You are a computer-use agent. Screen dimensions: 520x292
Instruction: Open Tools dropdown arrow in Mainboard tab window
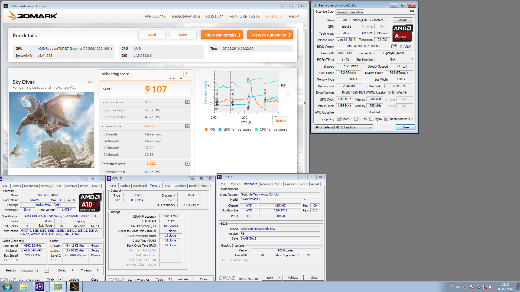click(x=280, y=277)
